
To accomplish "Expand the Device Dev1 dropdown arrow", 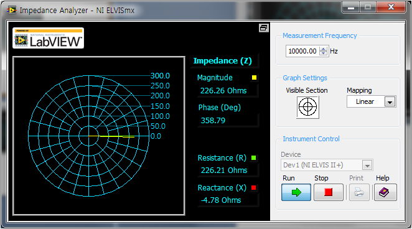I will 367,166.
